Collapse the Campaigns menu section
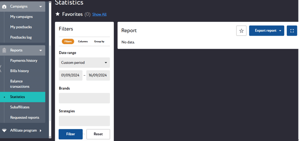The height and width of the screenshot is (141, 299). coord(41,6)
